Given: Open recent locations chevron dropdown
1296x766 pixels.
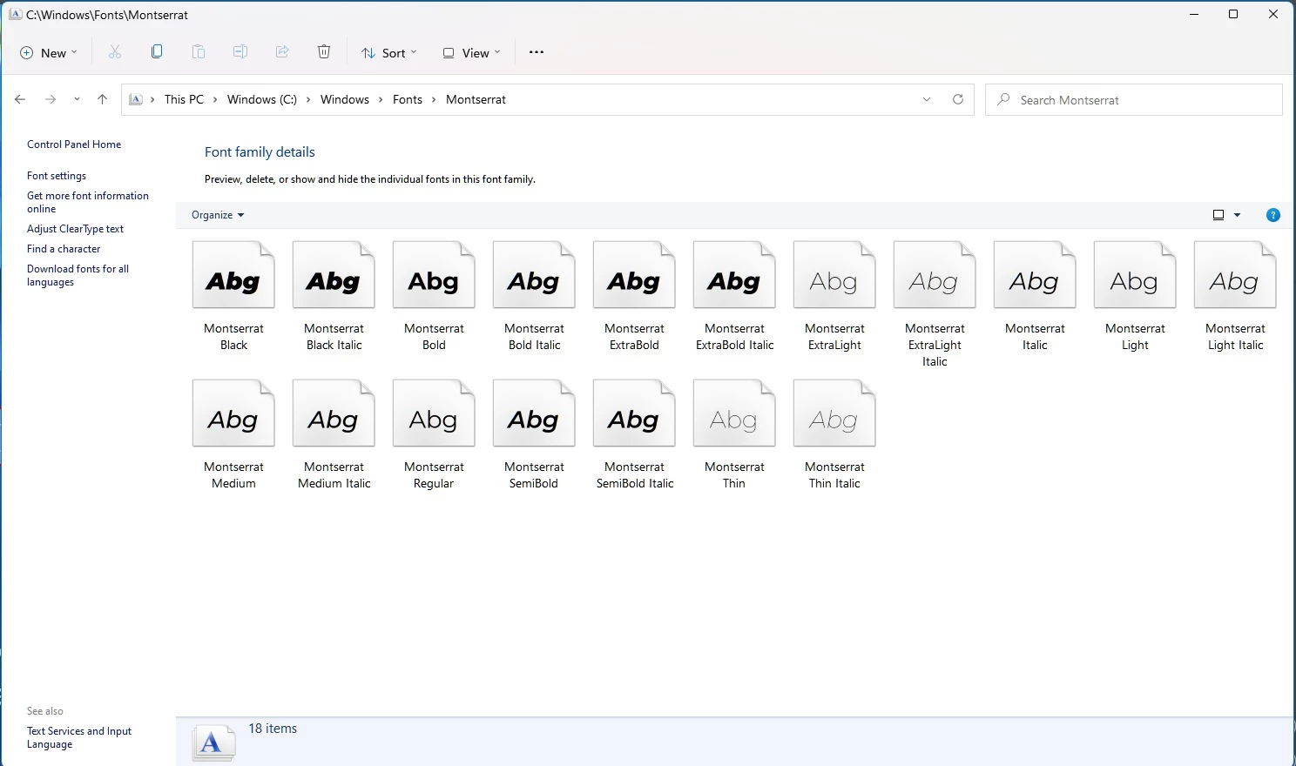Looking at the screenshot, I should [77, 99].
